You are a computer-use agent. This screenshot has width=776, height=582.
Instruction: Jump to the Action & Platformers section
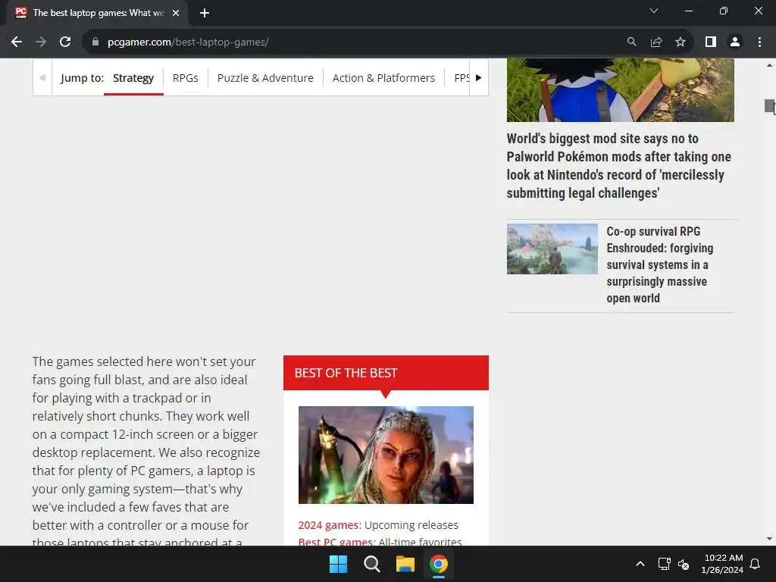[383, 78]
